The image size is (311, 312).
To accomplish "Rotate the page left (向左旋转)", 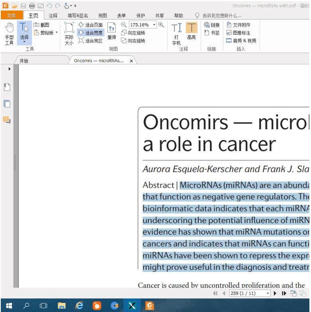I will (133, 33).
